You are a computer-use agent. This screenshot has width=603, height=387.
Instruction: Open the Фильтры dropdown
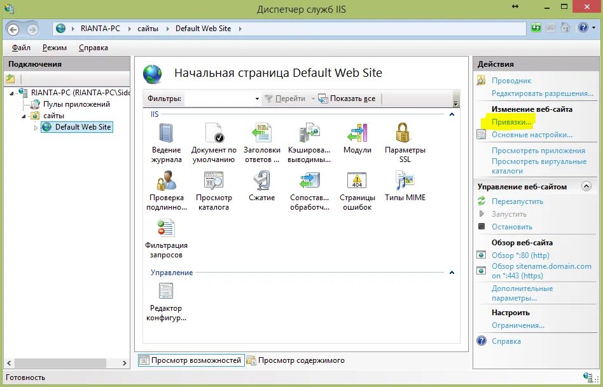256,99
